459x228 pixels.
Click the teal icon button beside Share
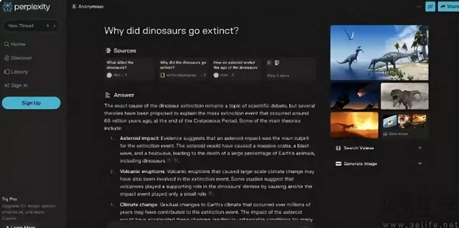pyautogui.click(x=430, y=7)
